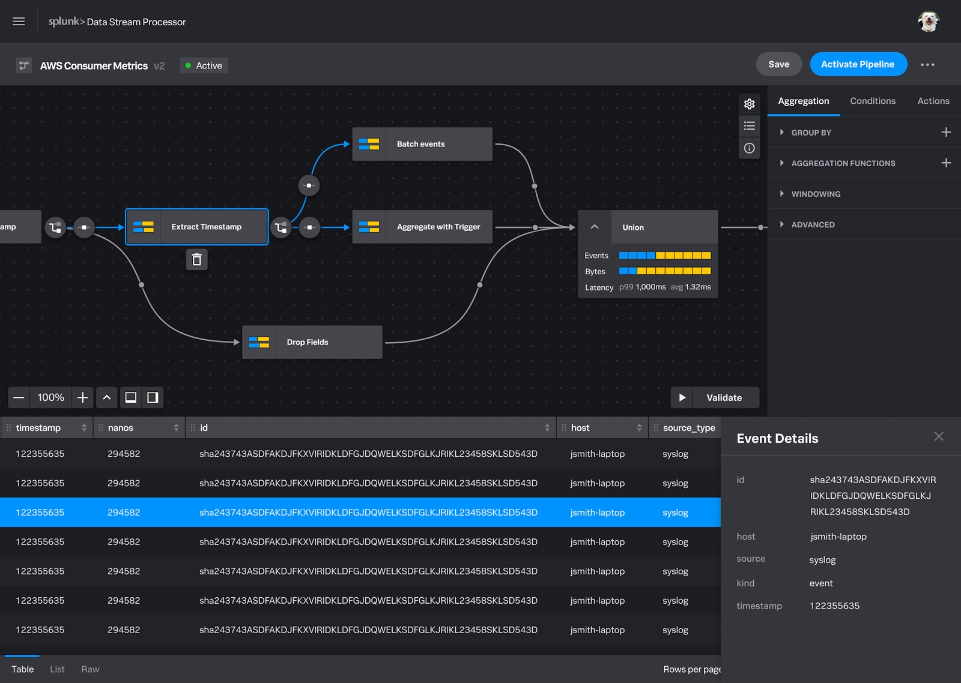Select the Aggregate with Trigger node
The width and height of the screenshot is (961, 683).
[422, 227]
